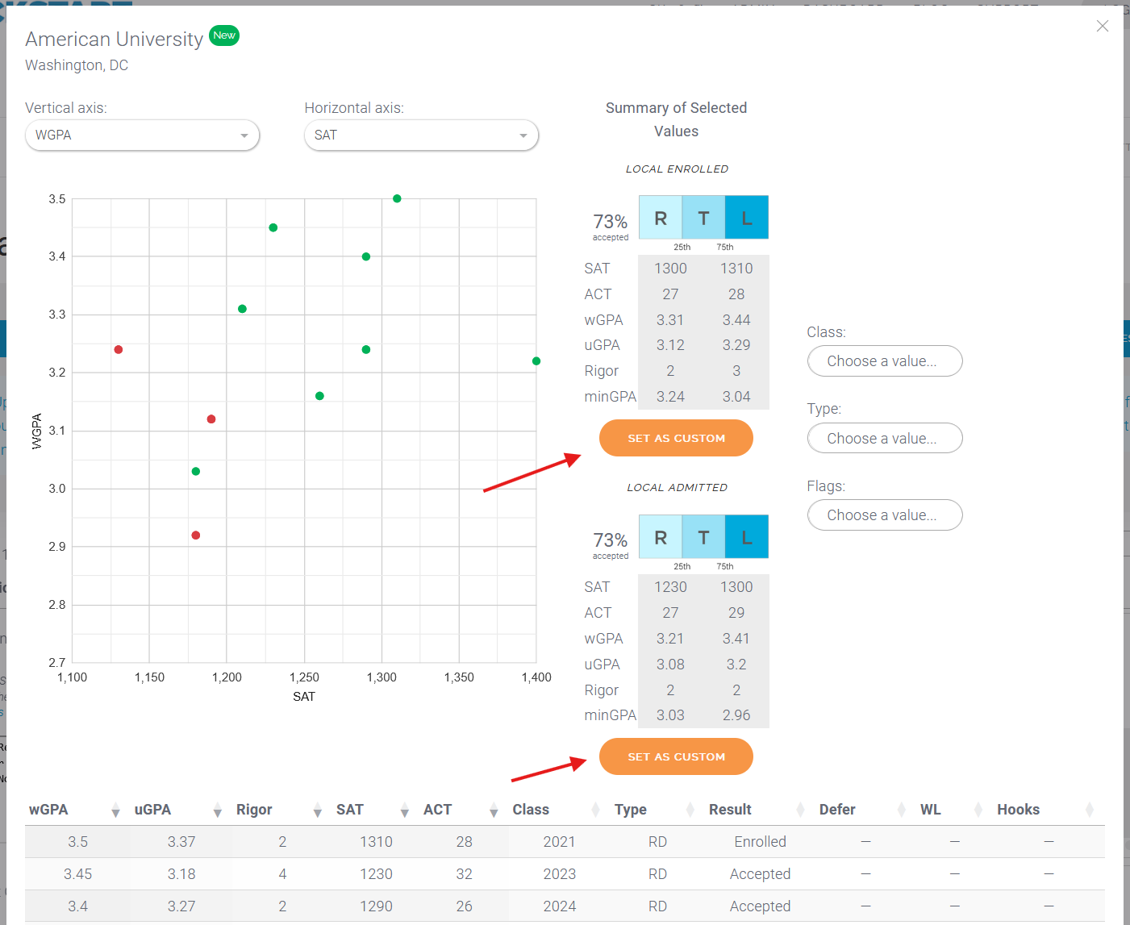Select the L tile under Local Enrolled
The height and width of the screenshot is (925, 1130).
point(747,218)
